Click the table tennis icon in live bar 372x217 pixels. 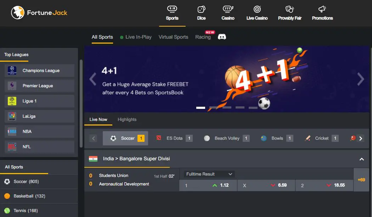point(353,138)
